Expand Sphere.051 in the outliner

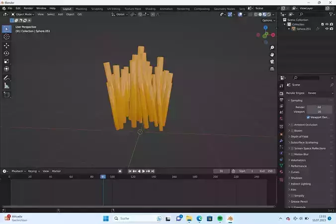[289, 29]
